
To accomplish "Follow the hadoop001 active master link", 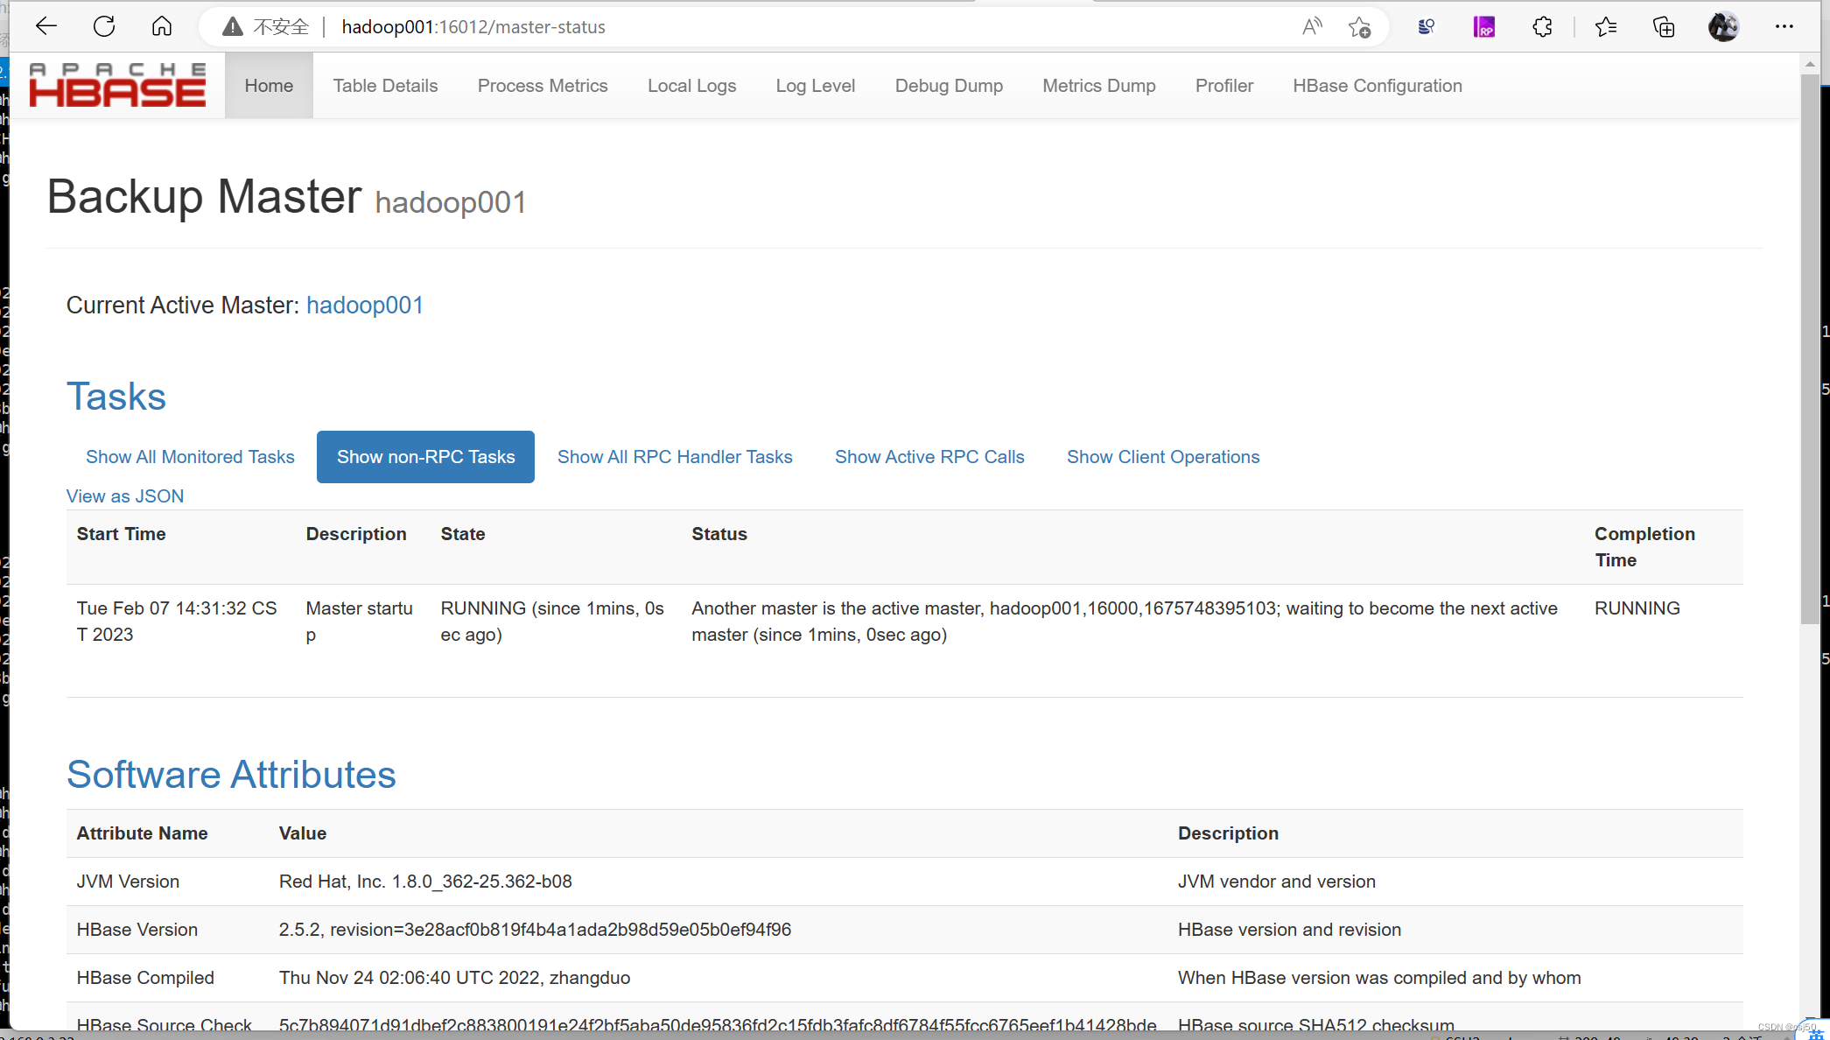I will pyautogui.click(x=365, y=305).
